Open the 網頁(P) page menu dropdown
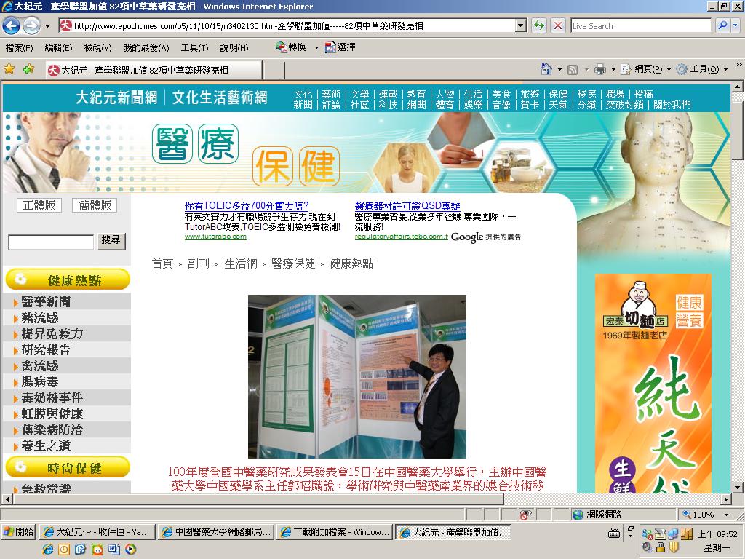Image resolution: width=745 pixels, height=559 pixels. pos(648,69)
